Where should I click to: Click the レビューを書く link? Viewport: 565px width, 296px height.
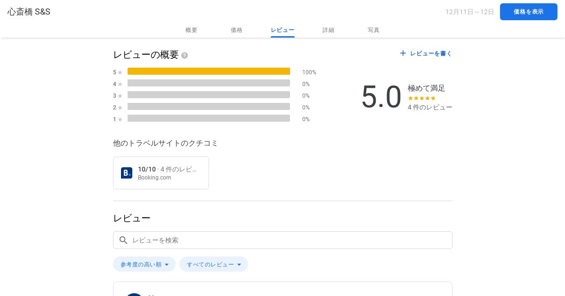(431, 54)
